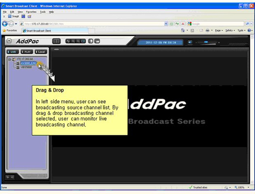255x194 pixels.
Task: Click the Snagit toolbar button
Action: [13, 16]
